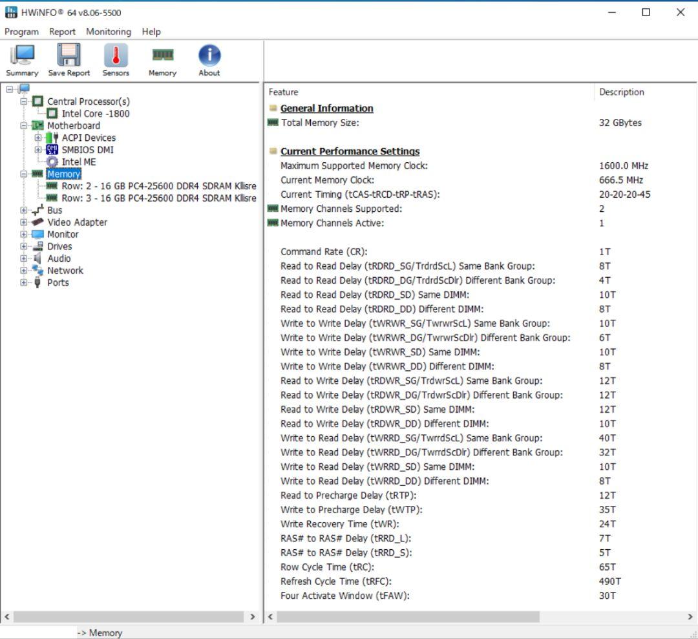Click the Drives tree icon

tap(38, 246)
